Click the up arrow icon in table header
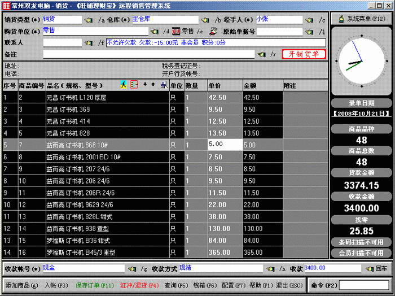Viewport: 395px width, 296px height. (153, 84)
